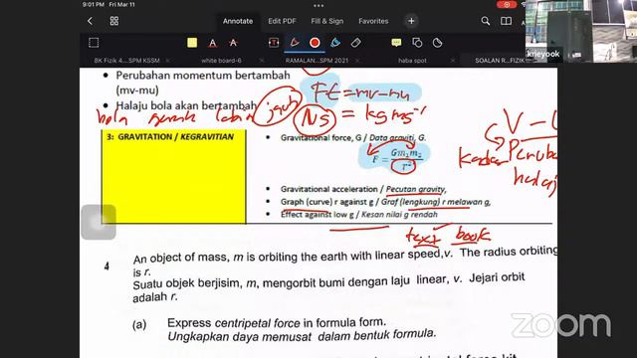Select the blue highlighter marker tool

(x=335, y=43)
